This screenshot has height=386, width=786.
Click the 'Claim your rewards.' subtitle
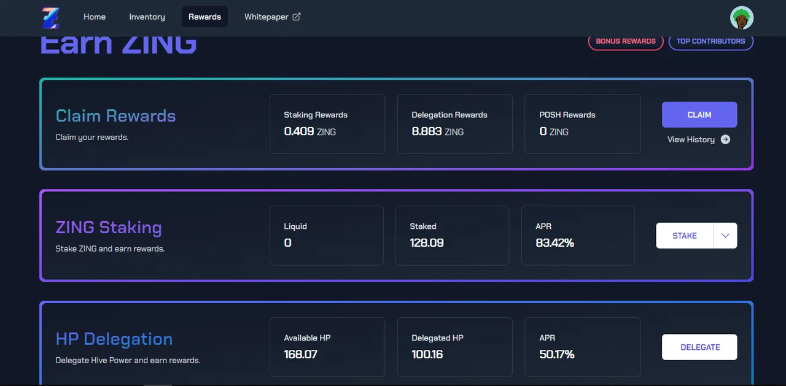click(x=92, y=137)
